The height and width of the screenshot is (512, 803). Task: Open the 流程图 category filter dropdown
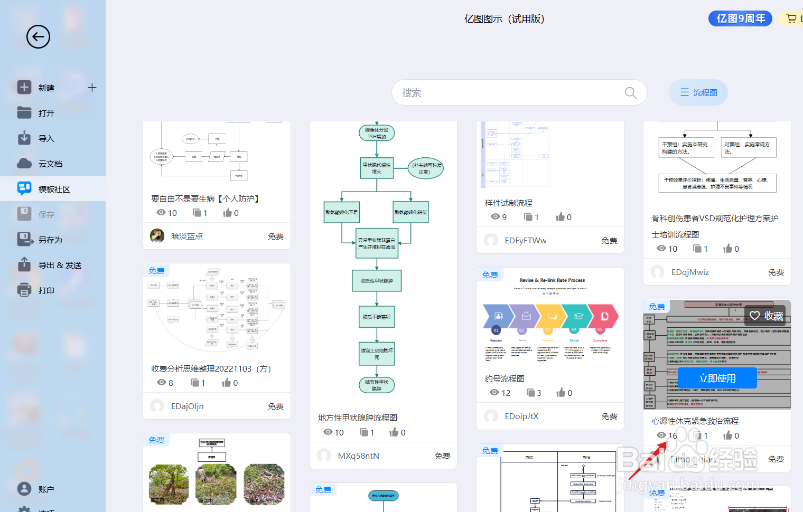coord(698,92)
